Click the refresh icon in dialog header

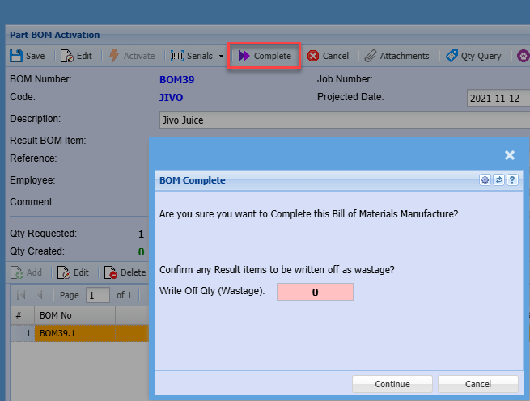tap(498, 179)
